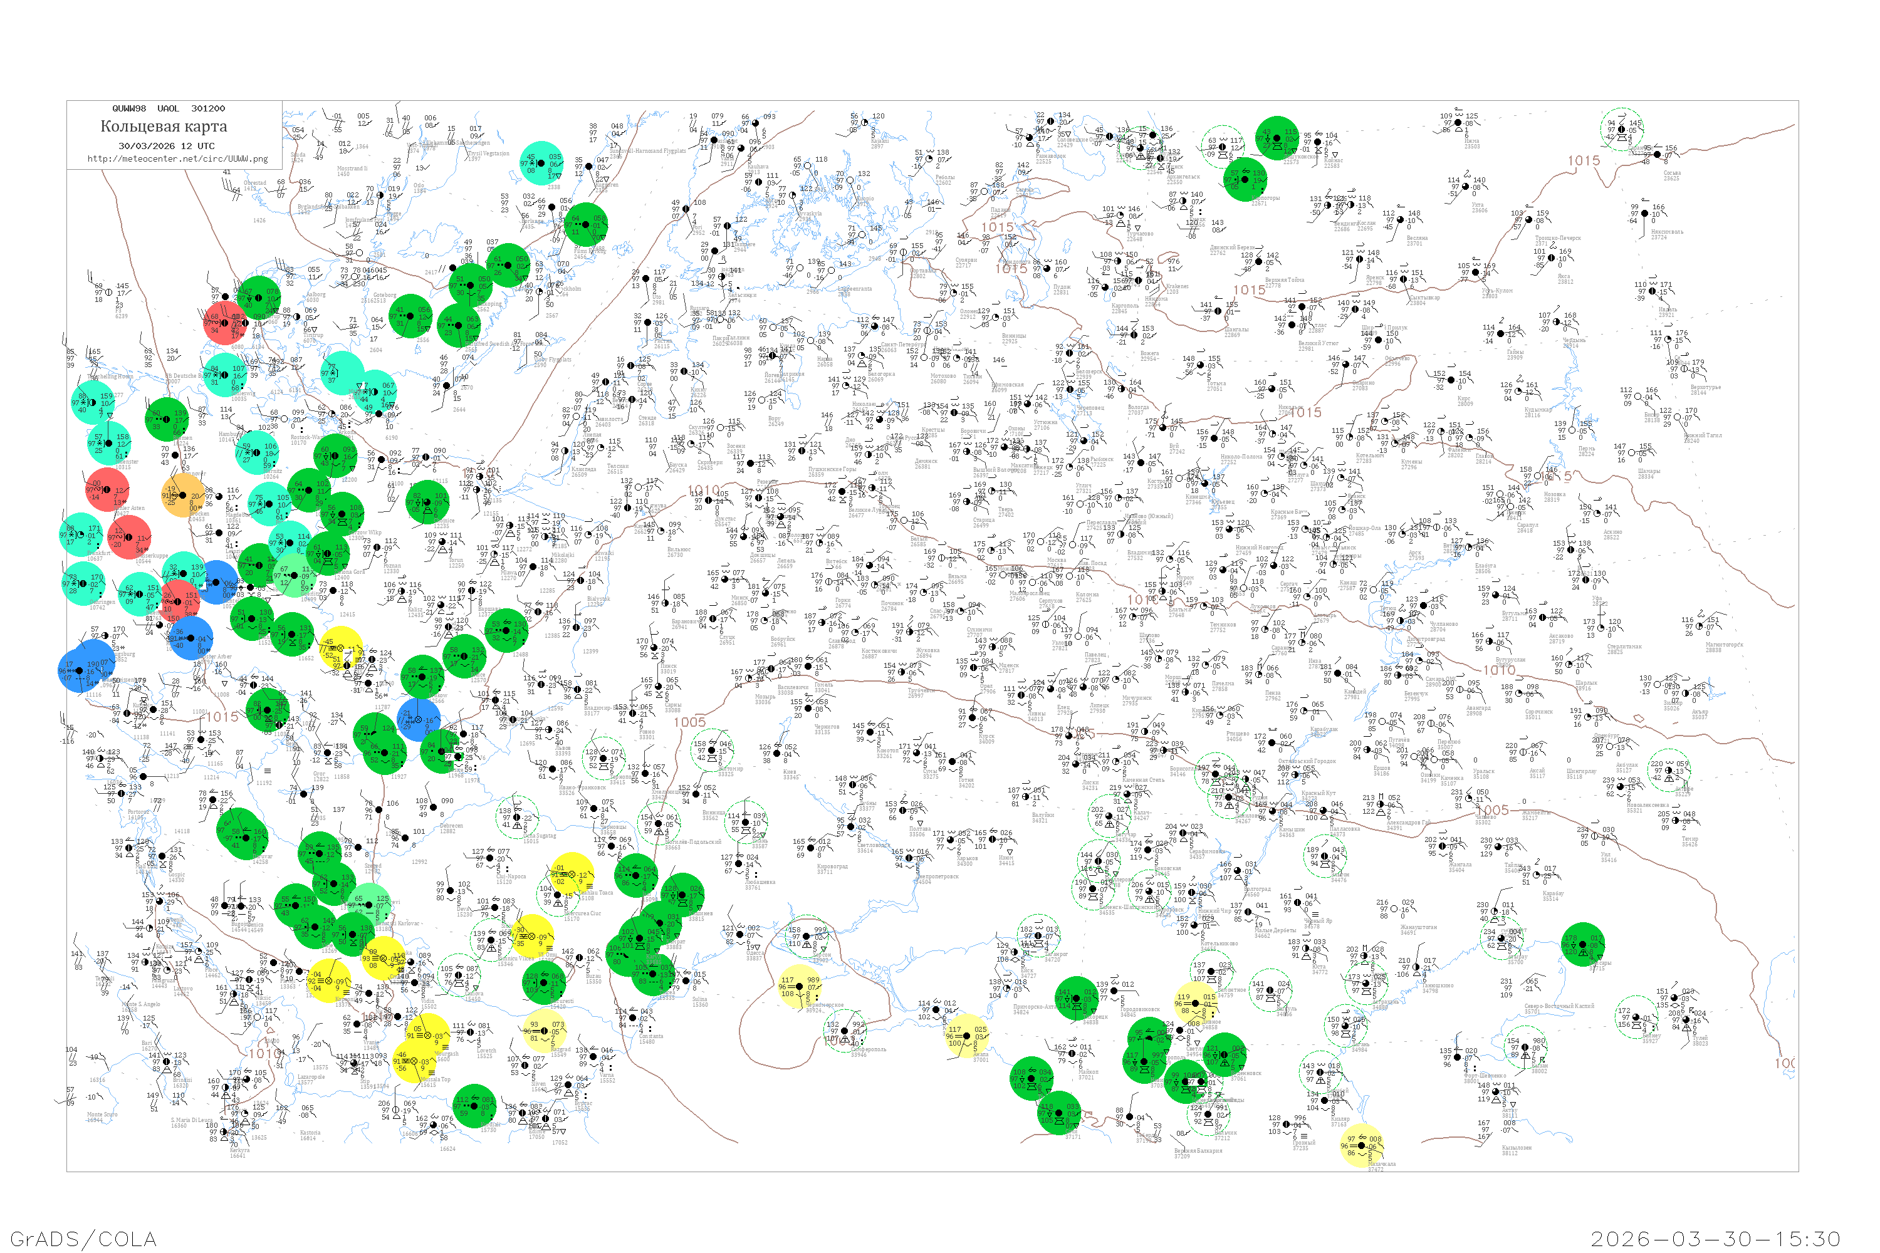Click the cyan station circle near Trysil Vegstasjon
This screenshot has height=1253, width=1880.
pos(541,163)
